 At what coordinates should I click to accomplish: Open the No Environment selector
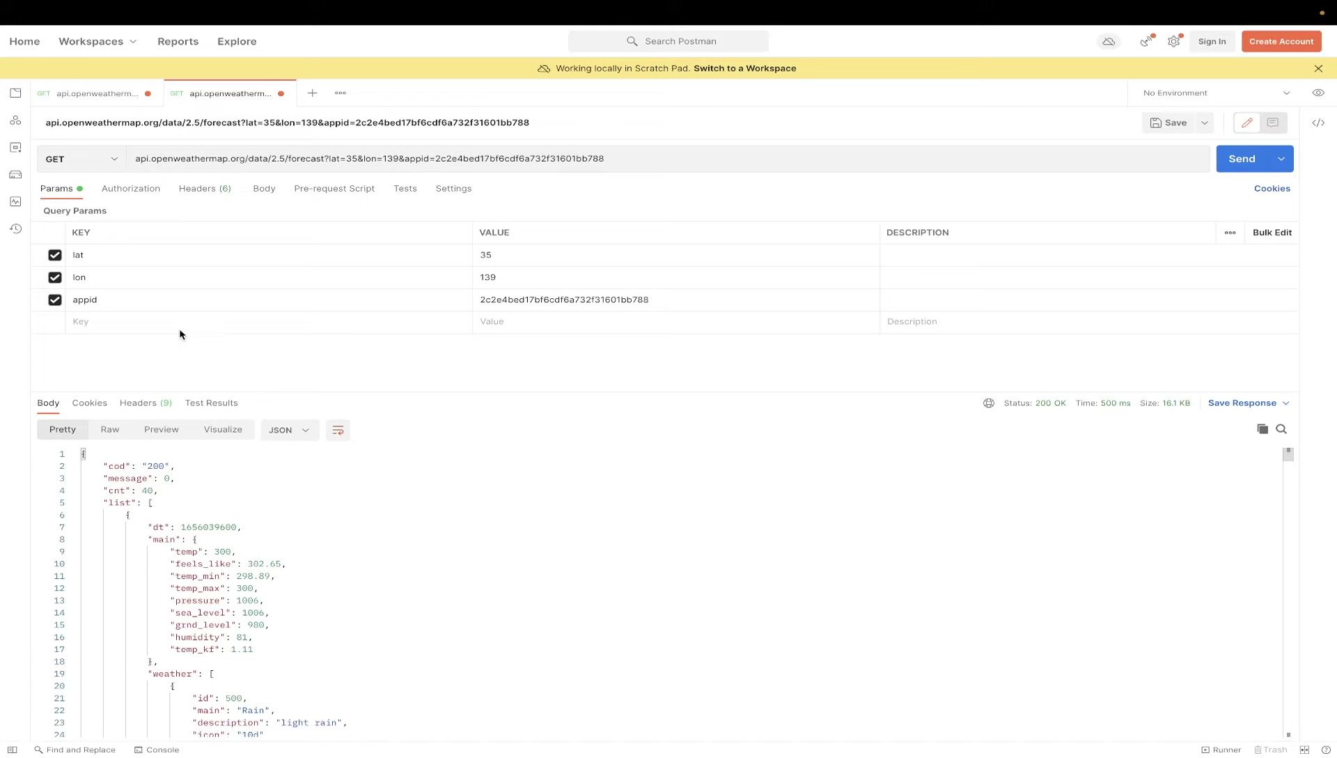click(1217, 93)
